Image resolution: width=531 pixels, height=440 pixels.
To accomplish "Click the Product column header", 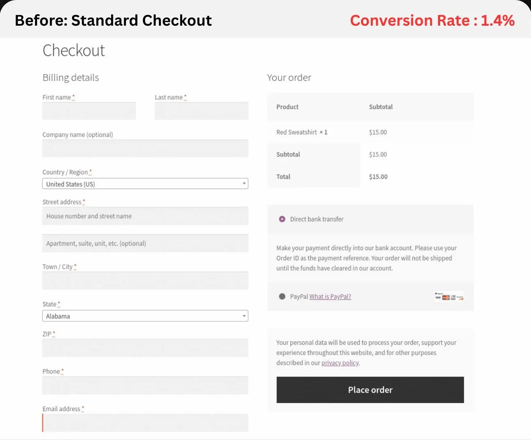I will click(287, 107).
